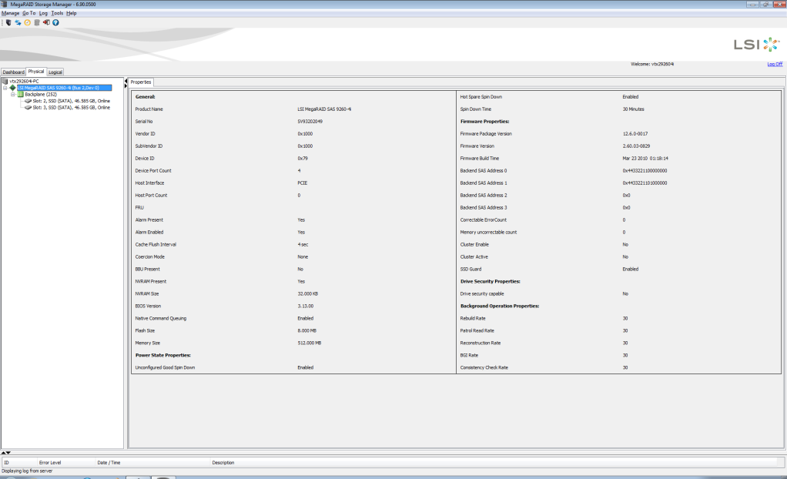The image size is (787, 479).
Task: Click the down arrow above the log panel
Action: (8, 452)
